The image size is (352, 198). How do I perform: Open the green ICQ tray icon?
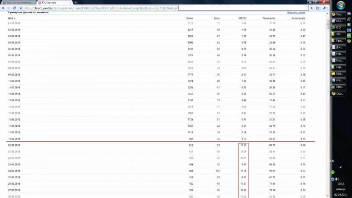[333, 172]
